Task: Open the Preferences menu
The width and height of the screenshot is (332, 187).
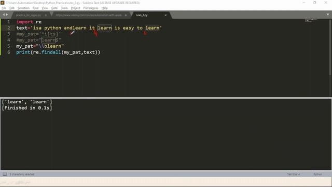Action: [x=91, y=8]
